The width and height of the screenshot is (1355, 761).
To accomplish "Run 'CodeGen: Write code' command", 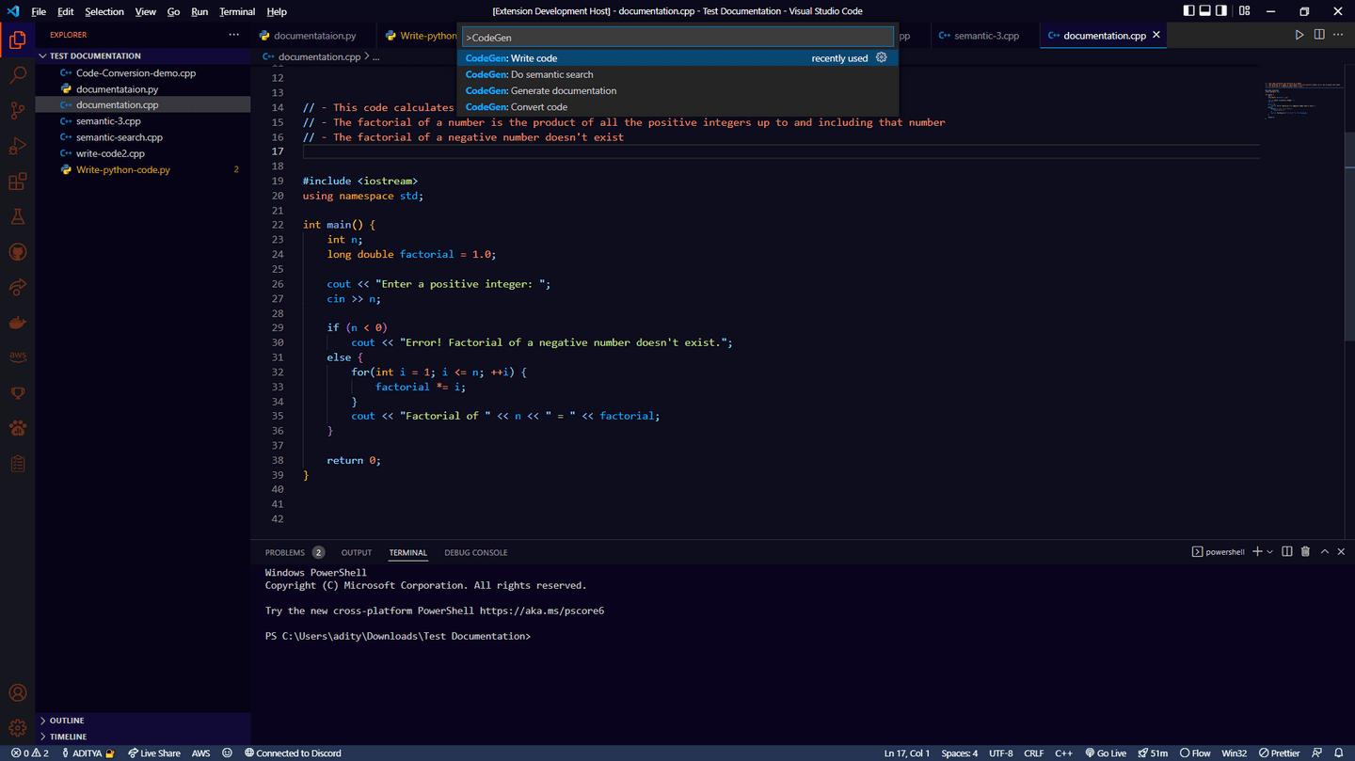I will pyautogui.click(x=677, y=57).
